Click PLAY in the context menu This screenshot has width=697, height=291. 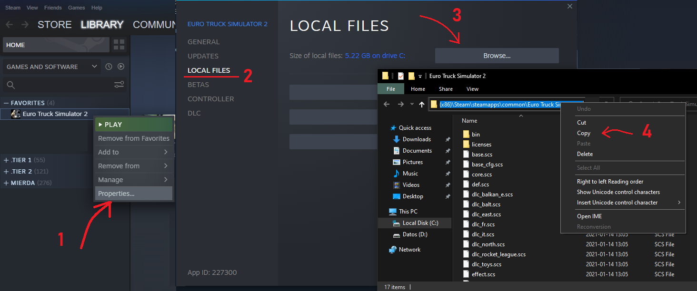point(134,125)
